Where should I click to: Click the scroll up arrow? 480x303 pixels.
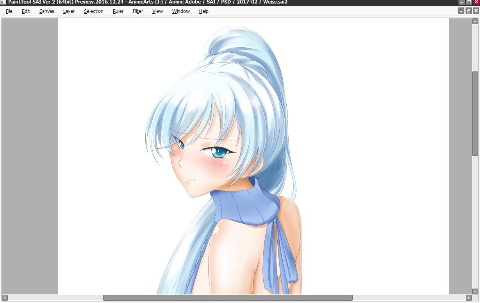475,21
